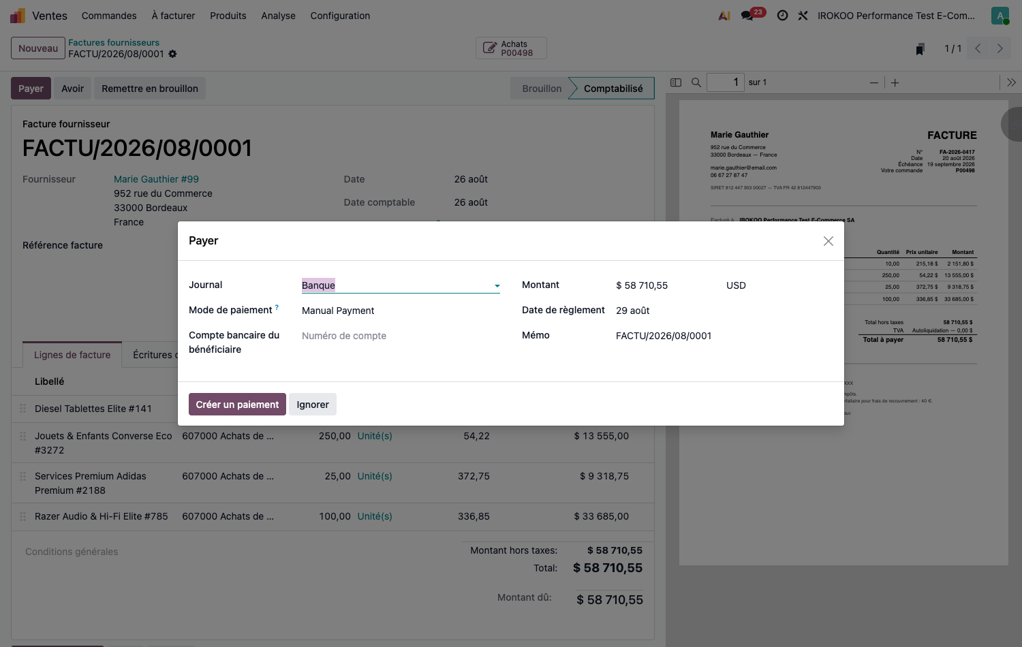
Task: Open the AI assistant icon
Action: [x=724, y=15]
